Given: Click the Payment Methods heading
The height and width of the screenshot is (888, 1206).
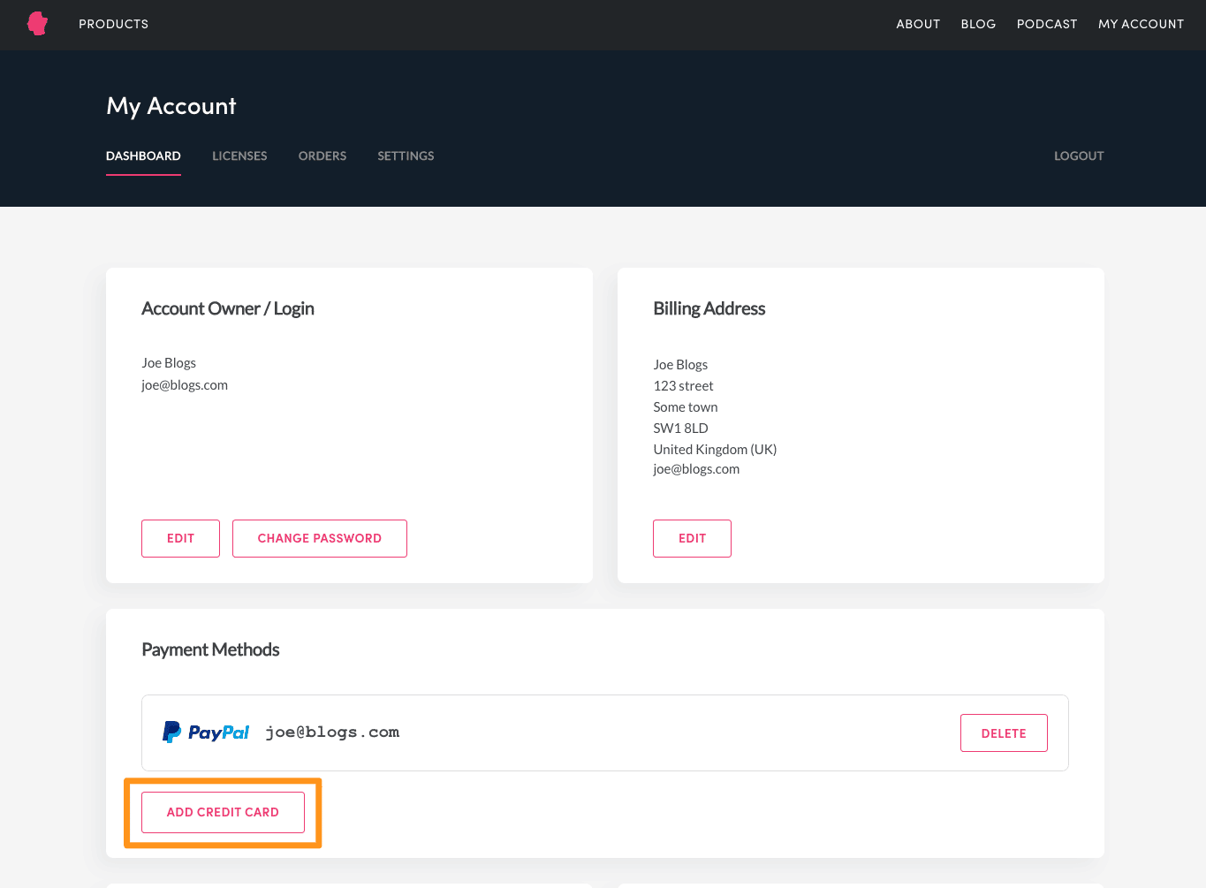Looking at the screenshot, I should (x=210, y=649).
